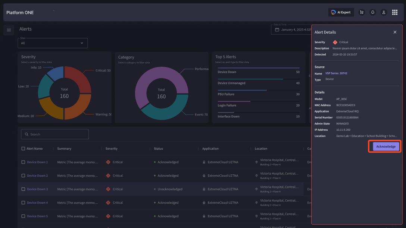Open calendar icon in Date & Time field

pos(277,29)
